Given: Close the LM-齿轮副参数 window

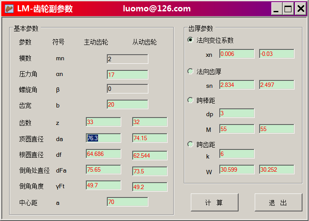Looking at the screenshot, I should point(301,9).
